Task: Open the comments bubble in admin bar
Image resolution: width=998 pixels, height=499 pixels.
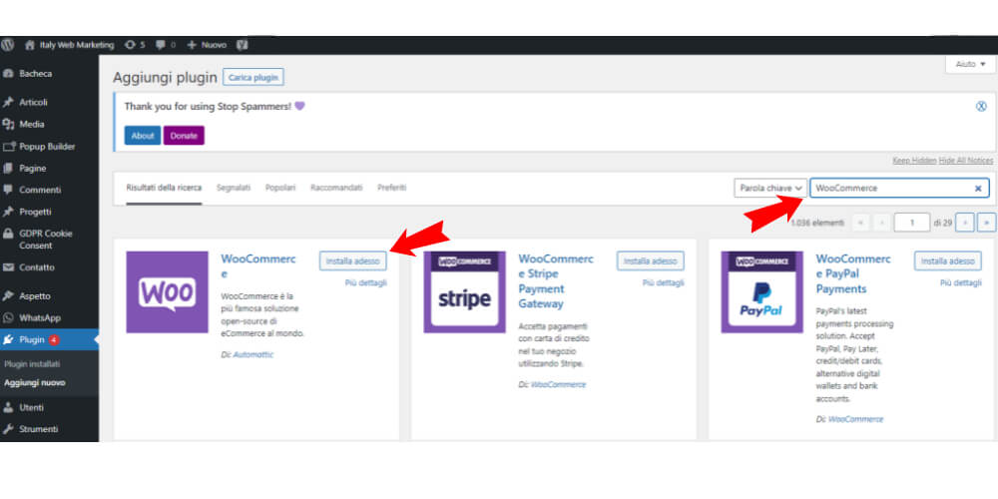Action: 166,45
